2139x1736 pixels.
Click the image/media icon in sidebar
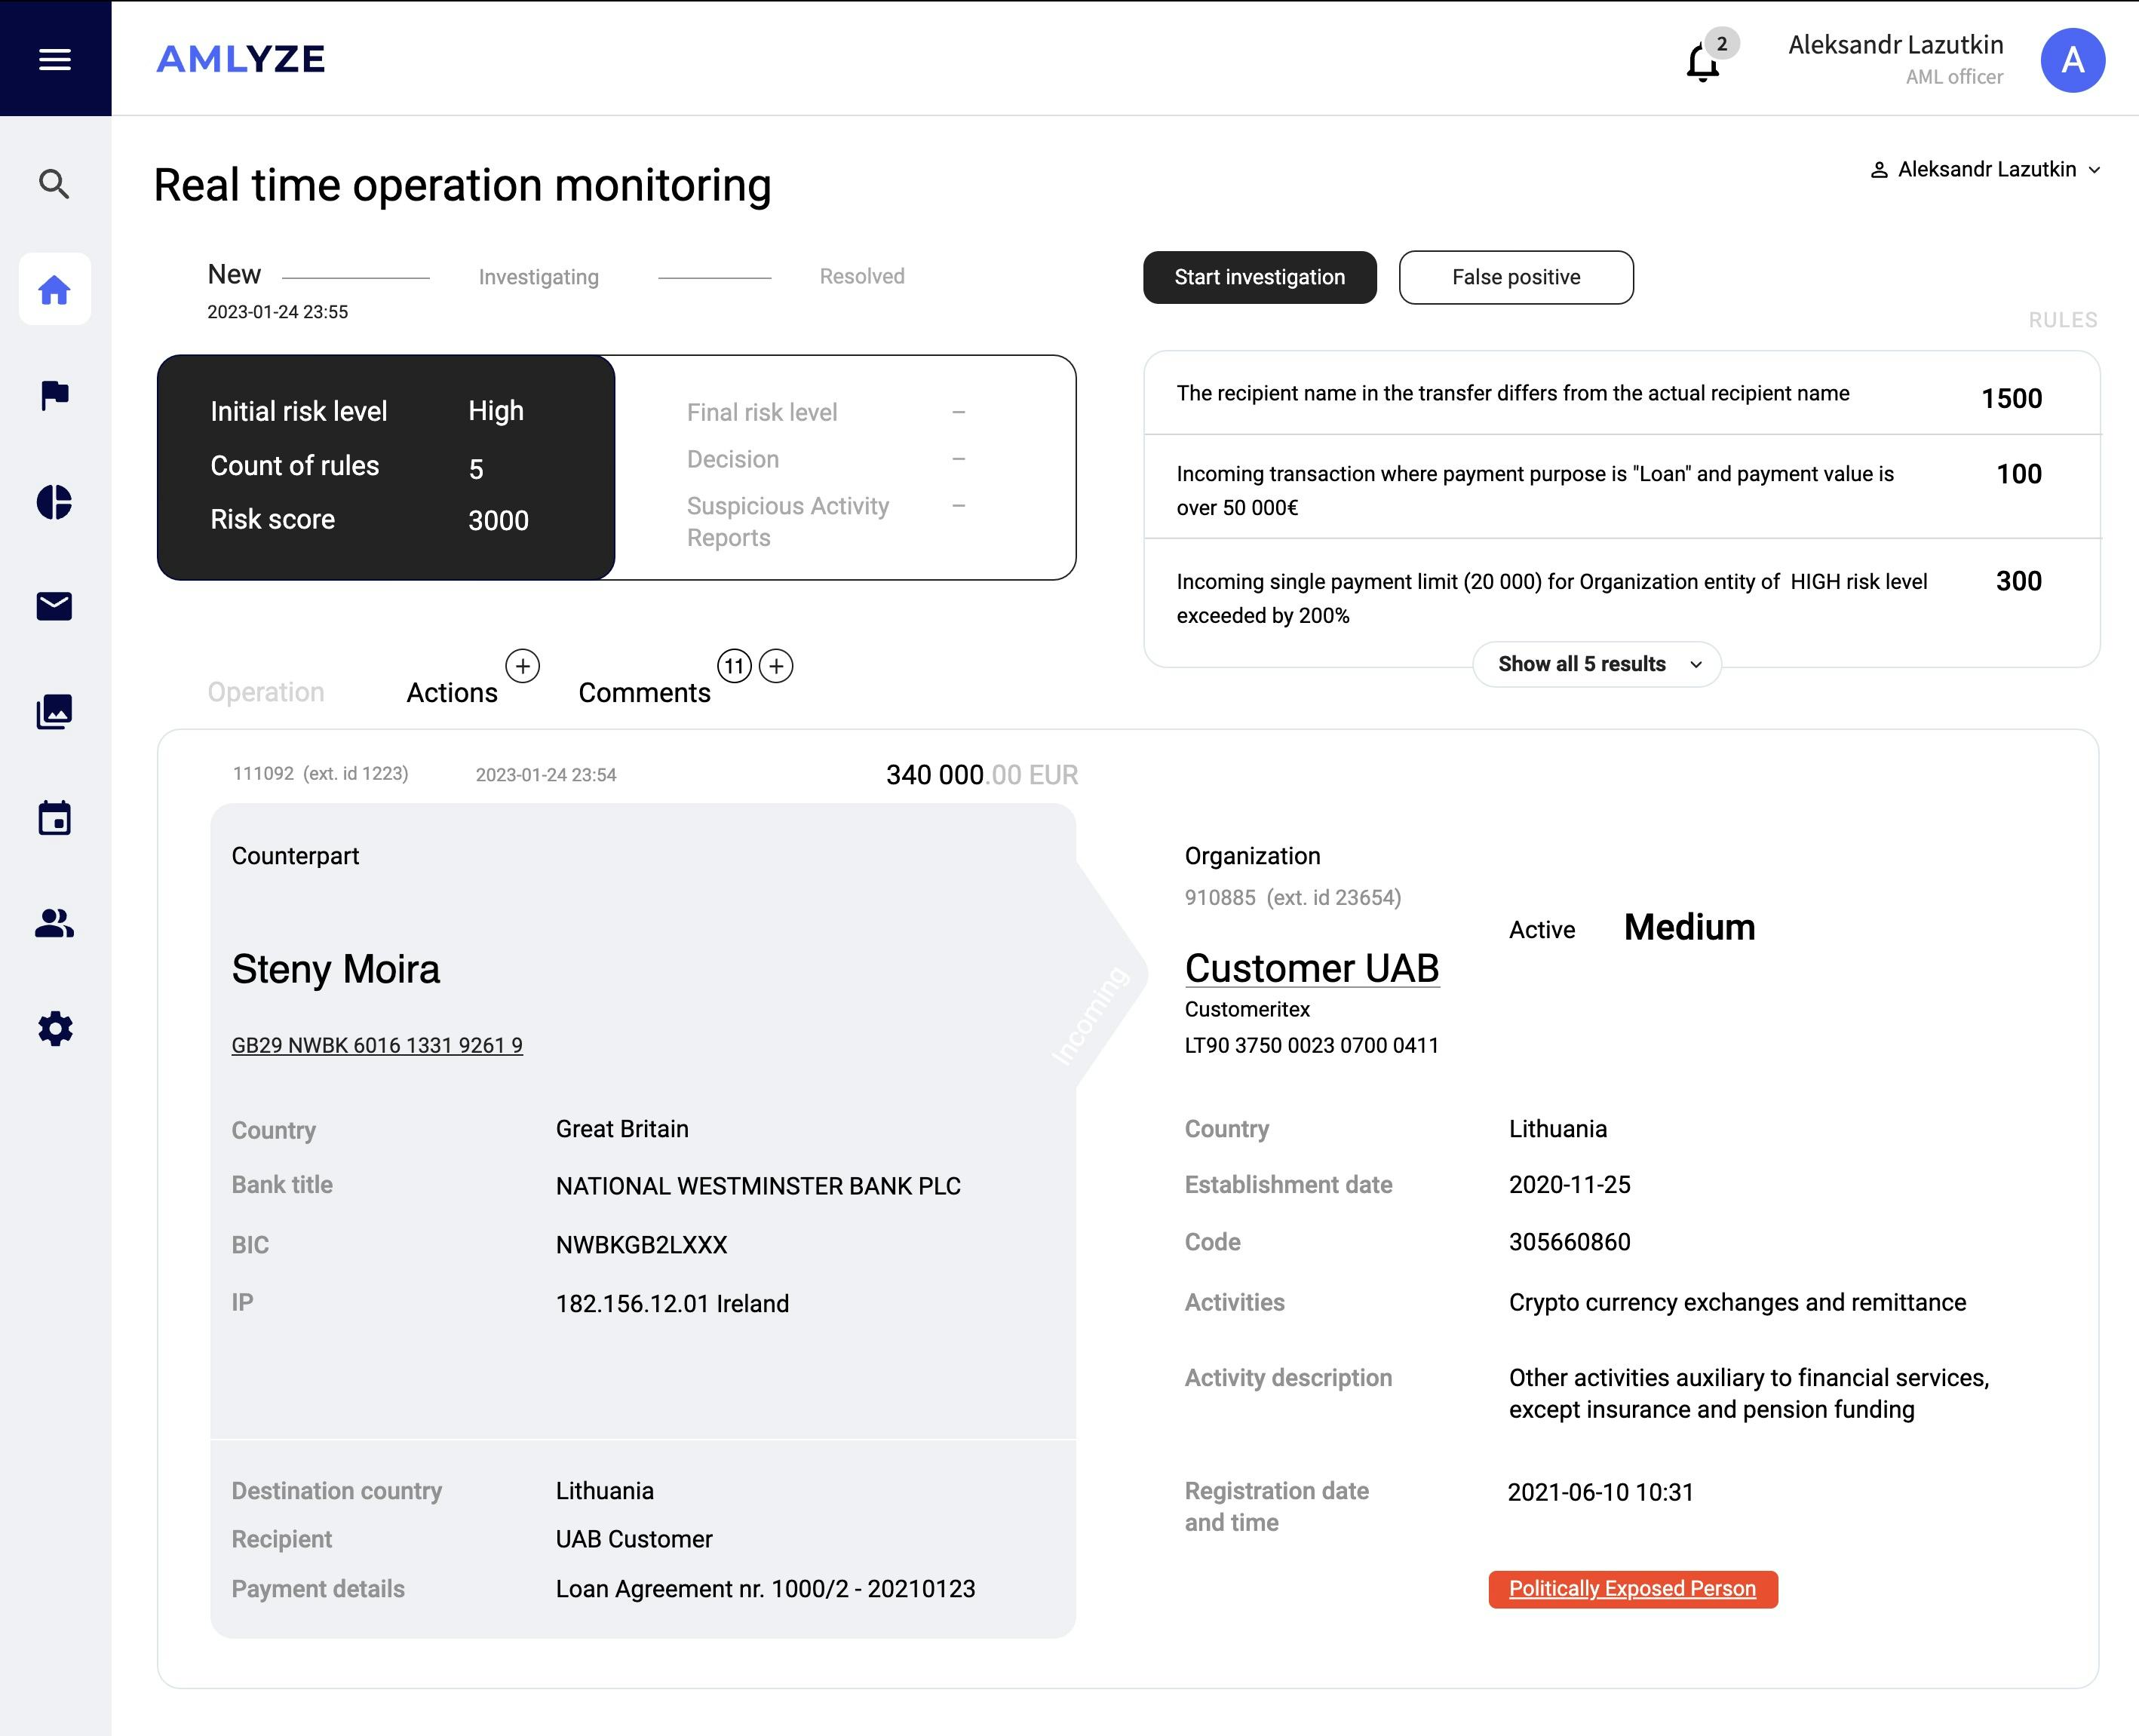tap(55, 712)
